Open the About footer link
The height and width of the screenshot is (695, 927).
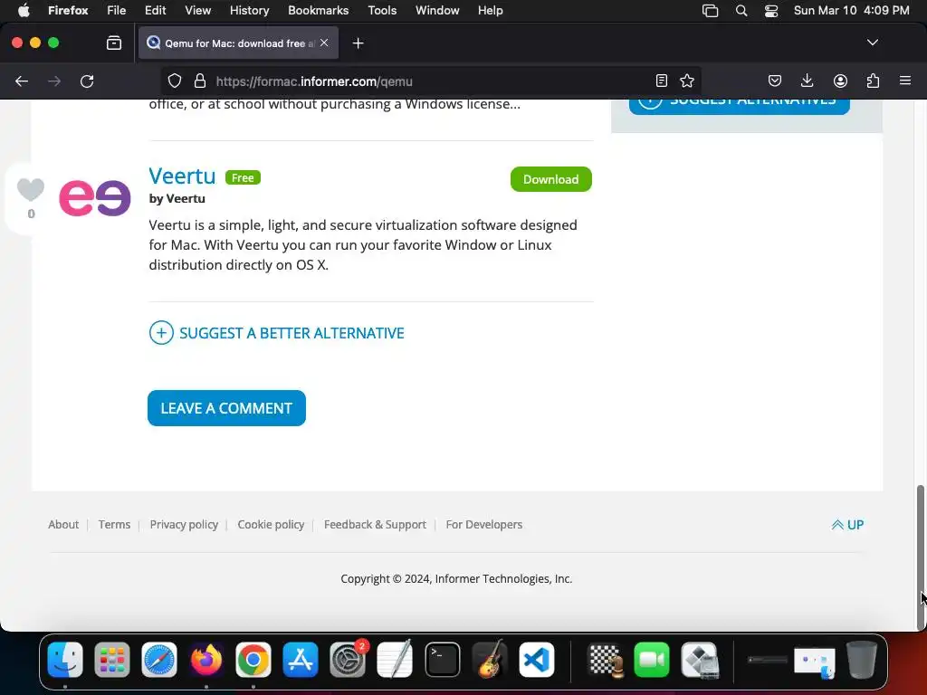pos(63,524)
